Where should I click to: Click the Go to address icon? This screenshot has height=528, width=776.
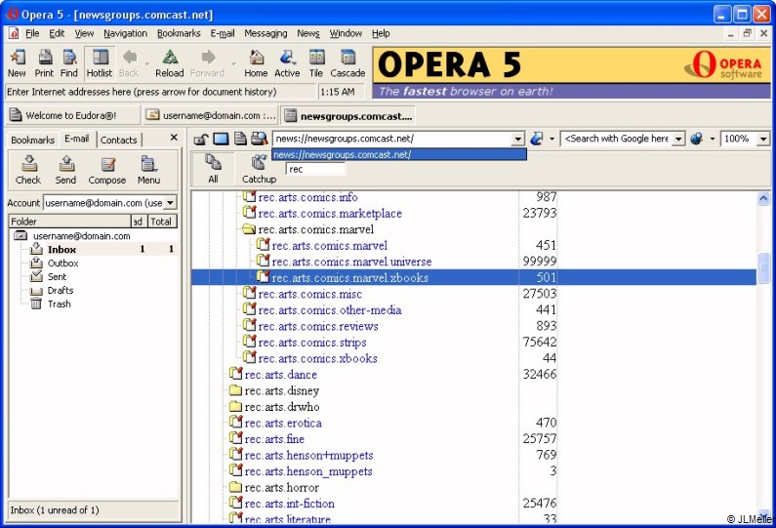537,139
